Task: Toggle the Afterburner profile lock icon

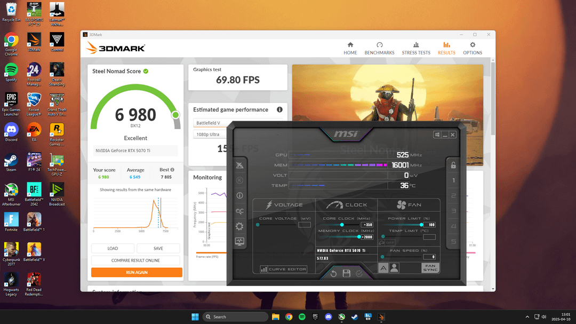Action: click(453, 165)
